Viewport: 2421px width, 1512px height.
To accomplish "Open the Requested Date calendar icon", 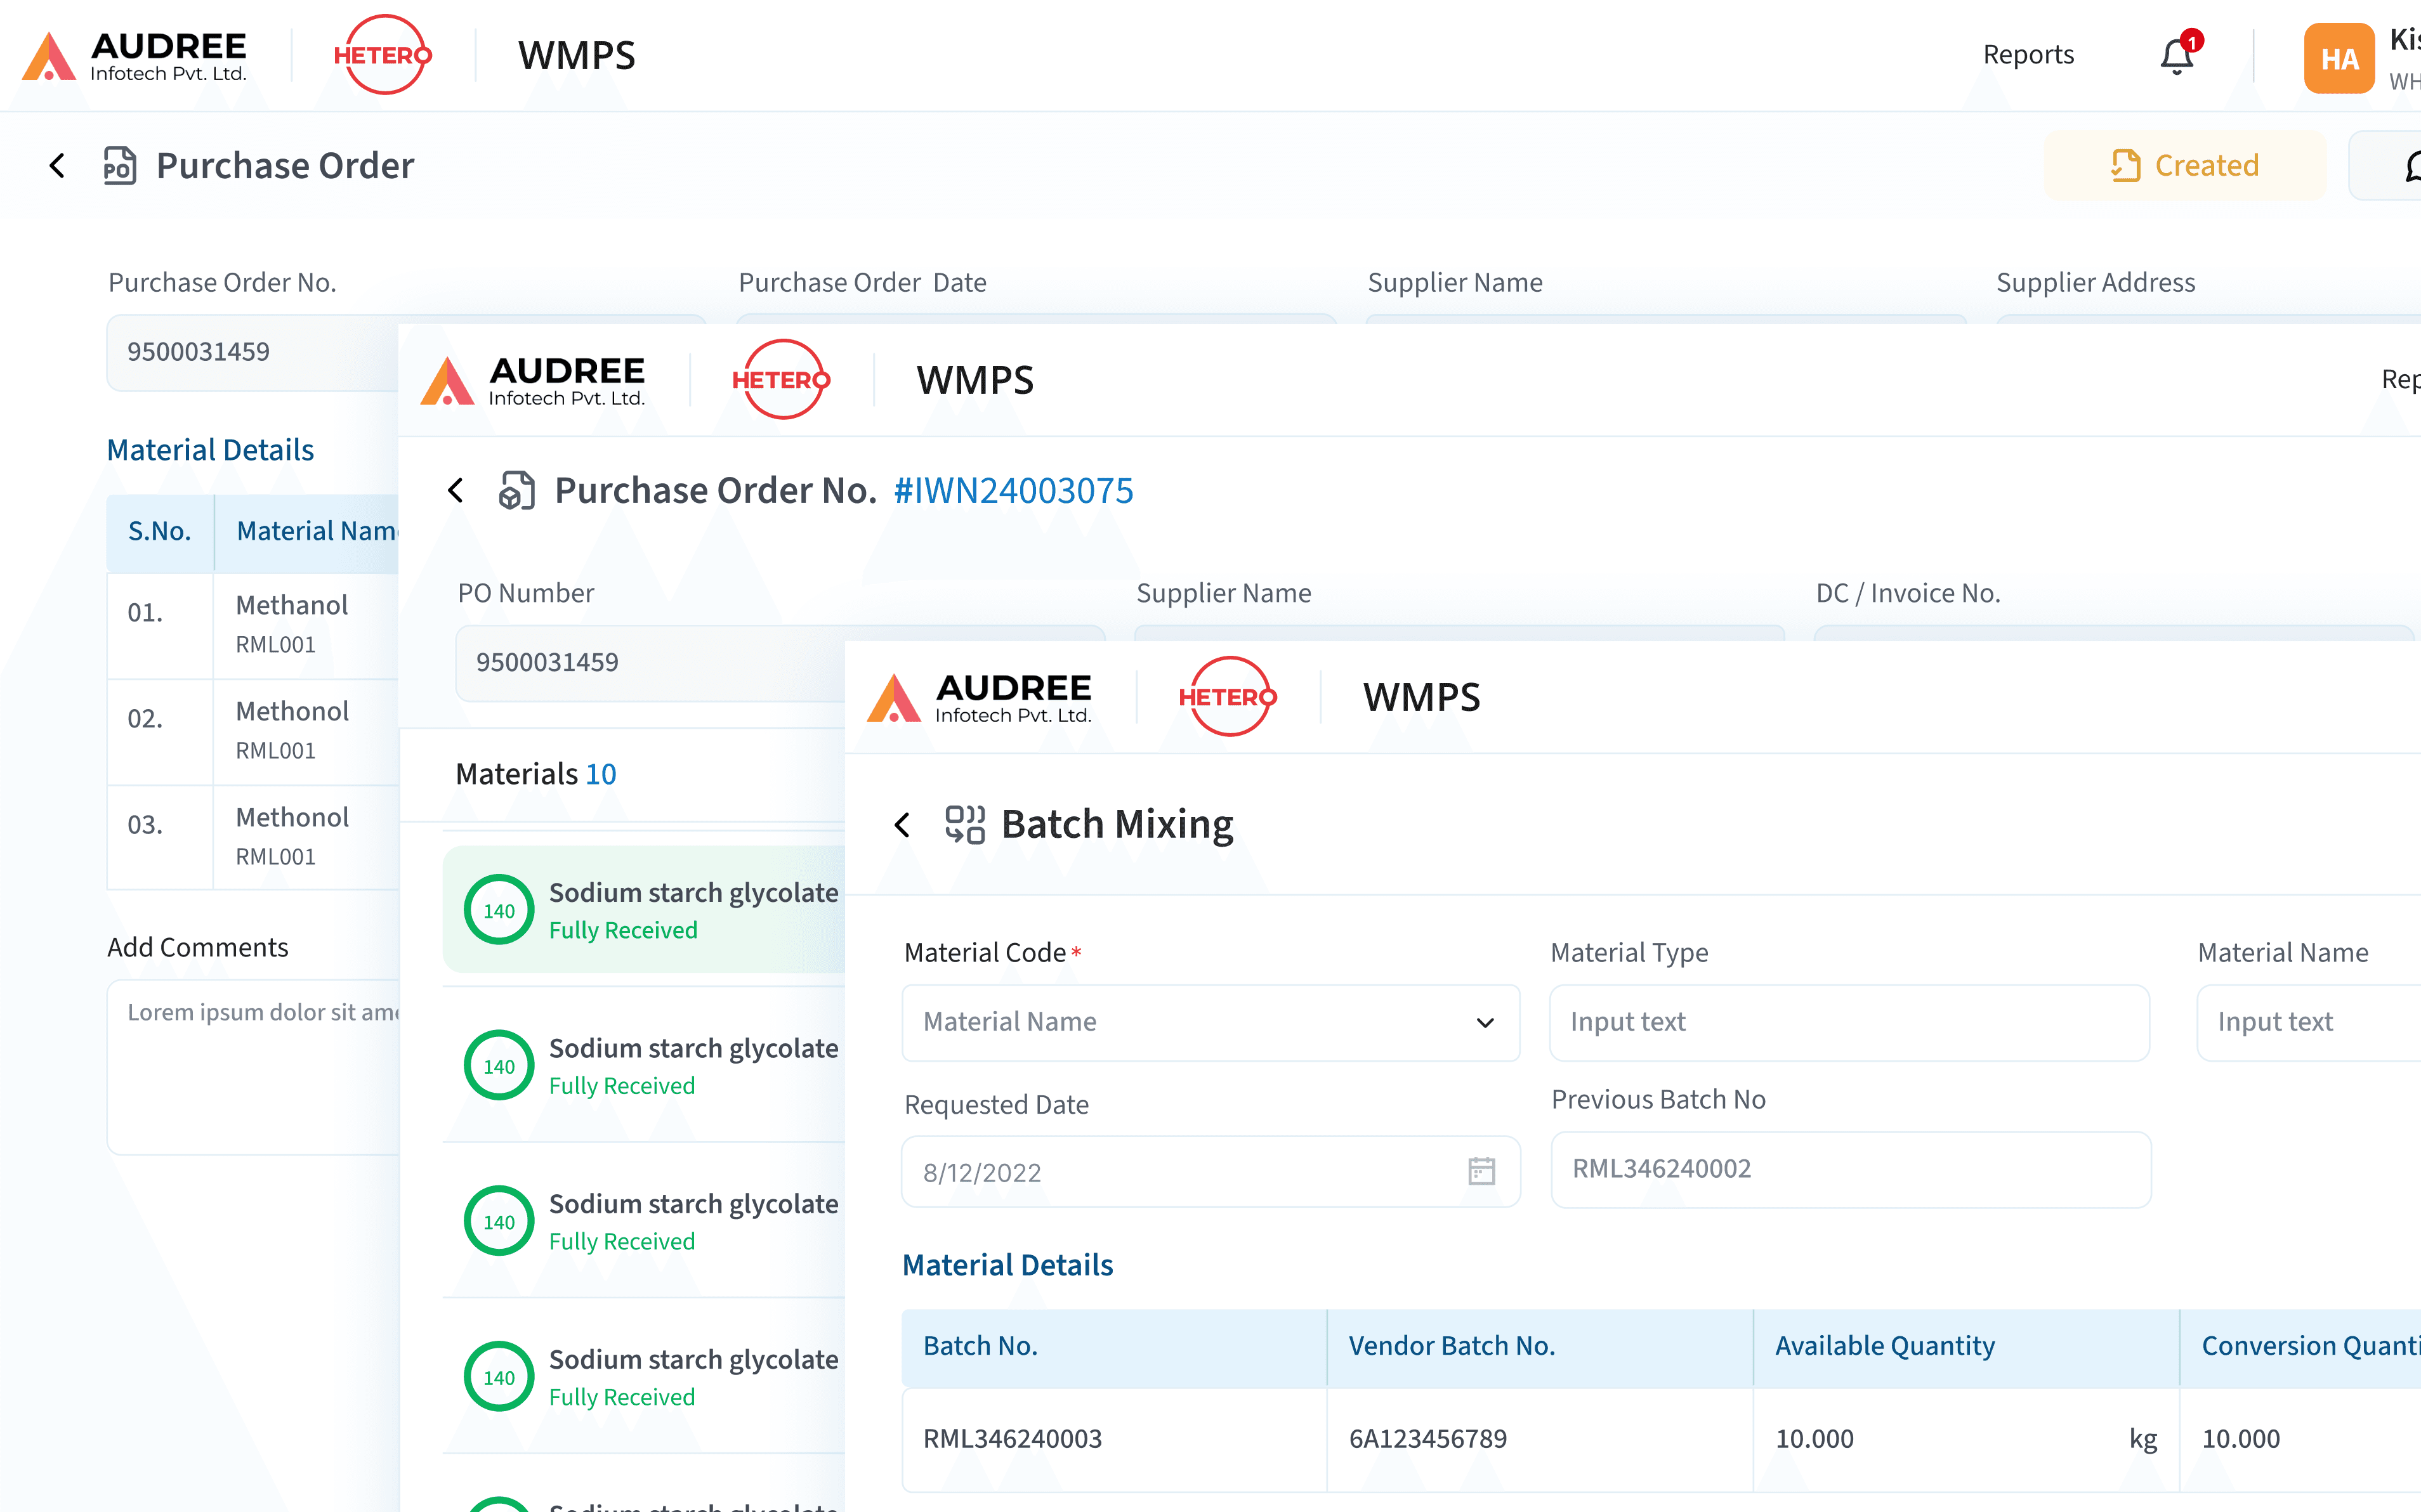I will 1481,1171.
